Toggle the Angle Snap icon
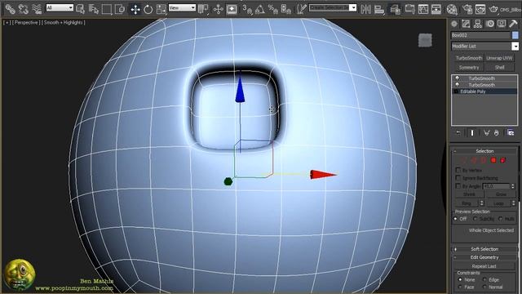The height and width of the screenshot is (294, 522). pyautogui.click(x=260, y=9)
